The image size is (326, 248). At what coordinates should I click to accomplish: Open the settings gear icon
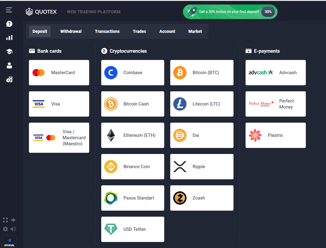pyautogui.click(x=5, y=229)
